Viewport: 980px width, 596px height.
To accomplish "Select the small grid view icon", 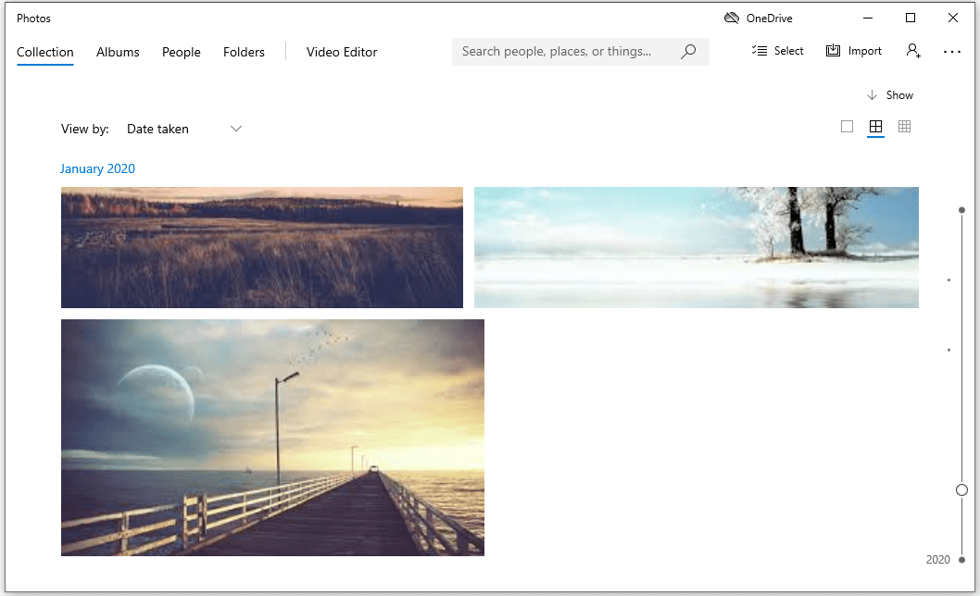I will tap(904, 127).
